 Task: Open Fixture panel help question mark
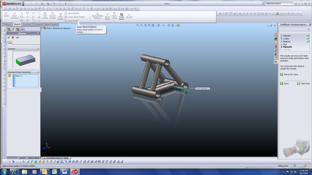pos(38,33)
